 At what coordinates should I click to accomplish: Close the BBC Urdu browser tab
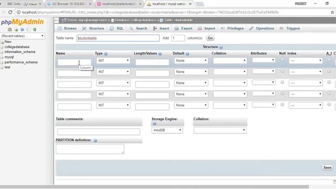[40, 4]
